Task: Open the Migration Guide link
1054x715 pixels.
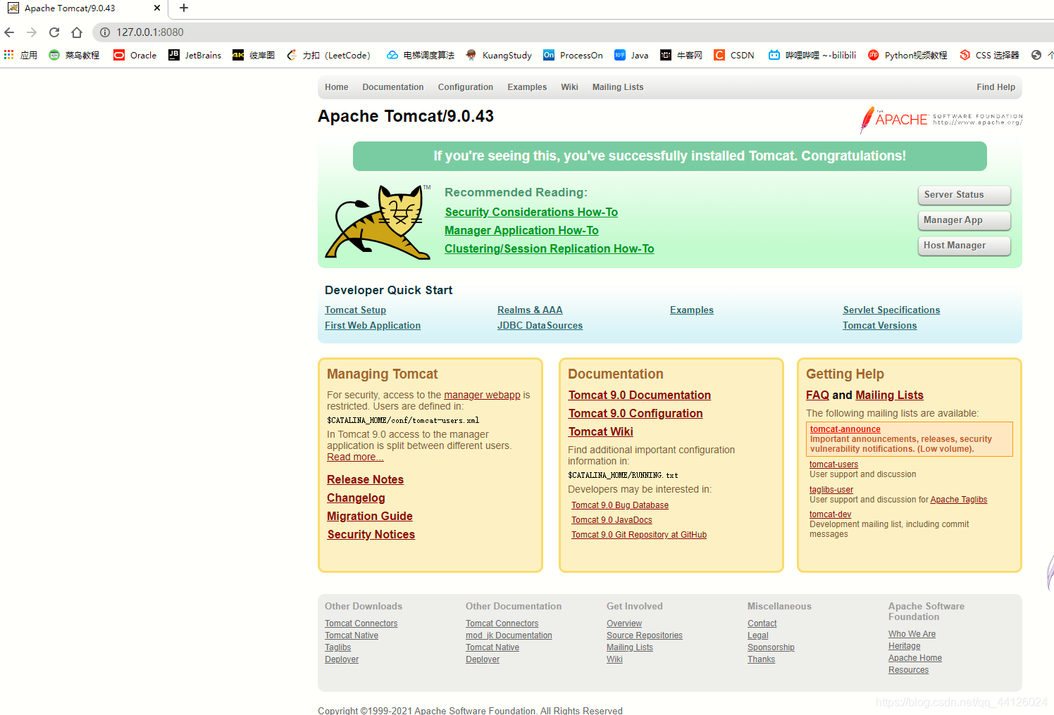Action: tap(370, 516)
